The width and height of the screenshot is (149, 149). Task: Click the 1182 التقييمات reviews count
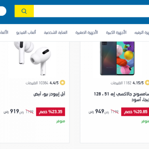pyautogui.click(x=121, y=83)
